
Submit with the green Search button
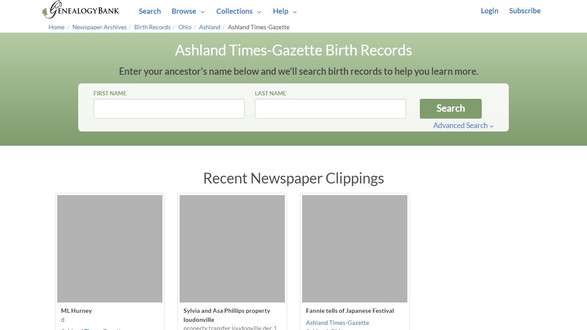pyautogui.click(x=450, y=109)
